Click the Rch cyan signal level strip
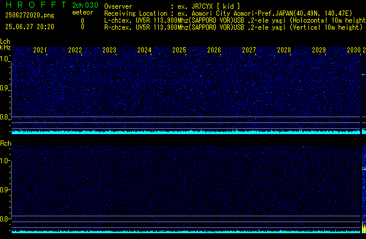 click(x=186, y=231)
